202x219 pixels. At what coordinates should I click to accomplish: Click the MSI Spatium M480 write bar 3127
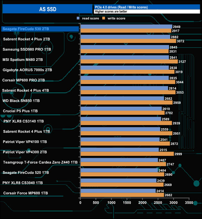click(129, 62)
